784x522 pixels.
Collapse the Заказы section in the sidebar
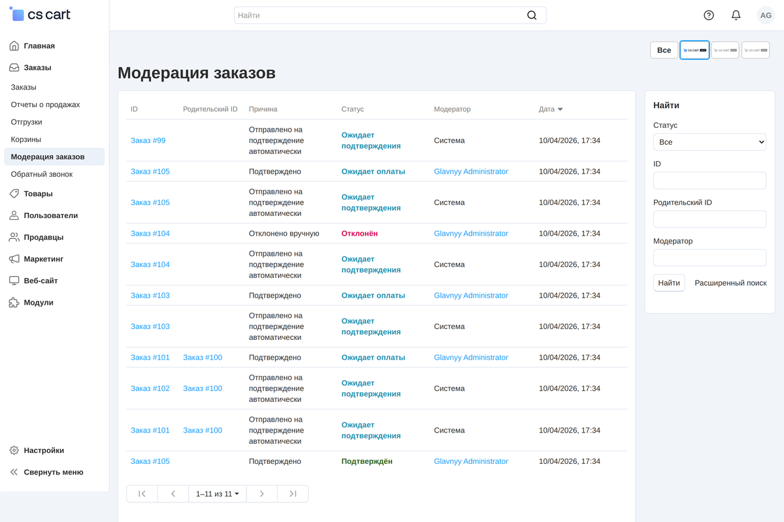[37, 67]
